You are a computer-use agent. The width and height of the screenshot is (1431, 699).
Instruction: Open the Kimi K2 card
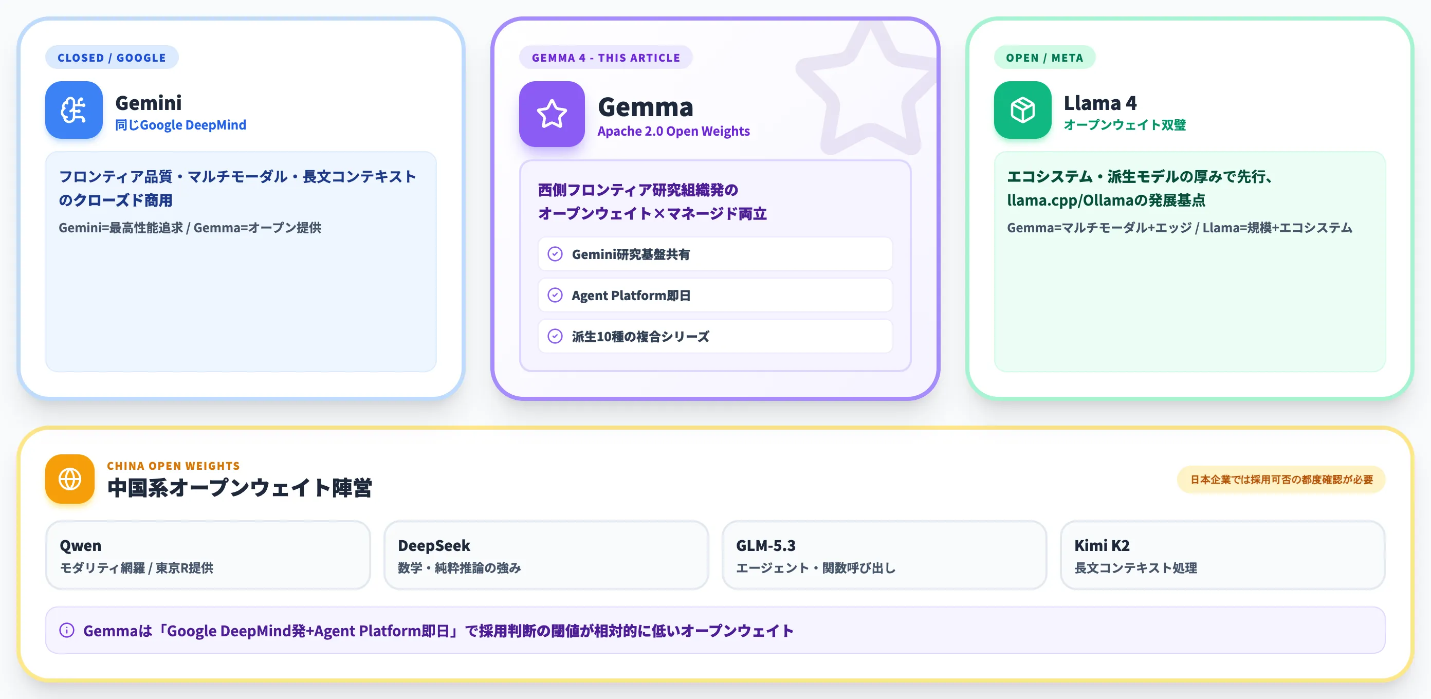click(1223, 555)
